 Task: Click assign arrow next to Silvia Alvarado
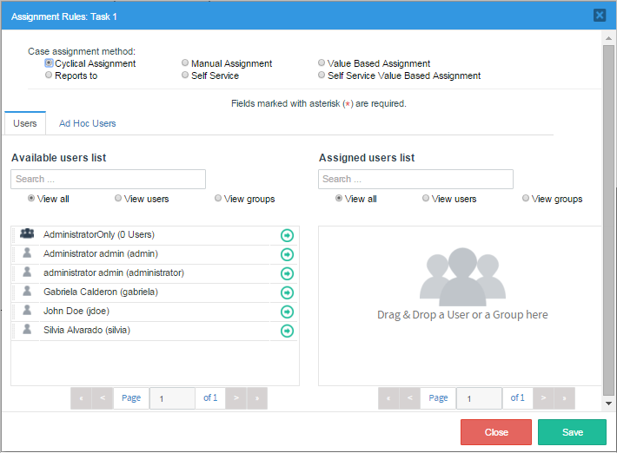[x=287, y=331]
